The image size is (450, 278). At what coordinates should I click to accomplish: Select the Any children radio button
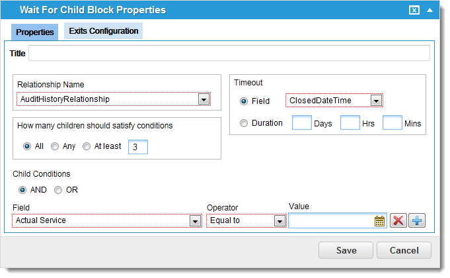55,146
